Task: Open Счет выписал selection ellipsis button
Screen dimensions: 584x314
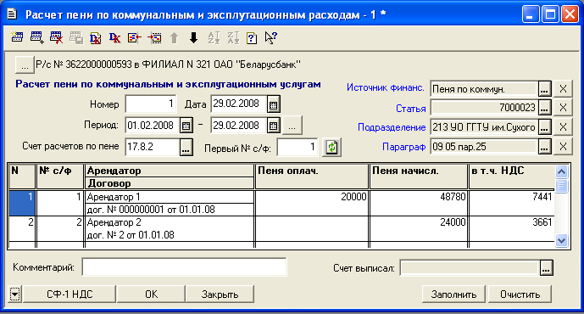Action: pos(547,268)
